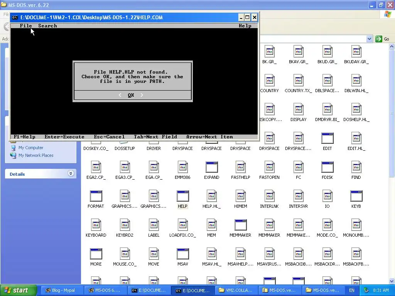This screenshot has height=296, width=395.
Task: Select the FC file icon
Action: (298, 167)
